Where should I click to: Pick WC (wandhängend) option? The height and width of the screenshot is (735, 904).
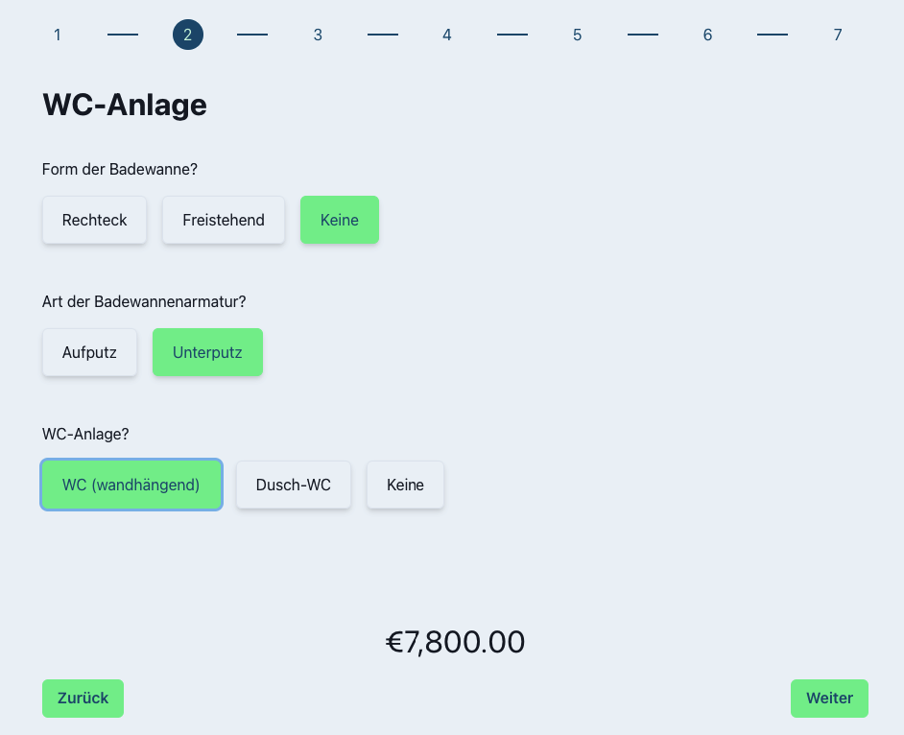131,485
